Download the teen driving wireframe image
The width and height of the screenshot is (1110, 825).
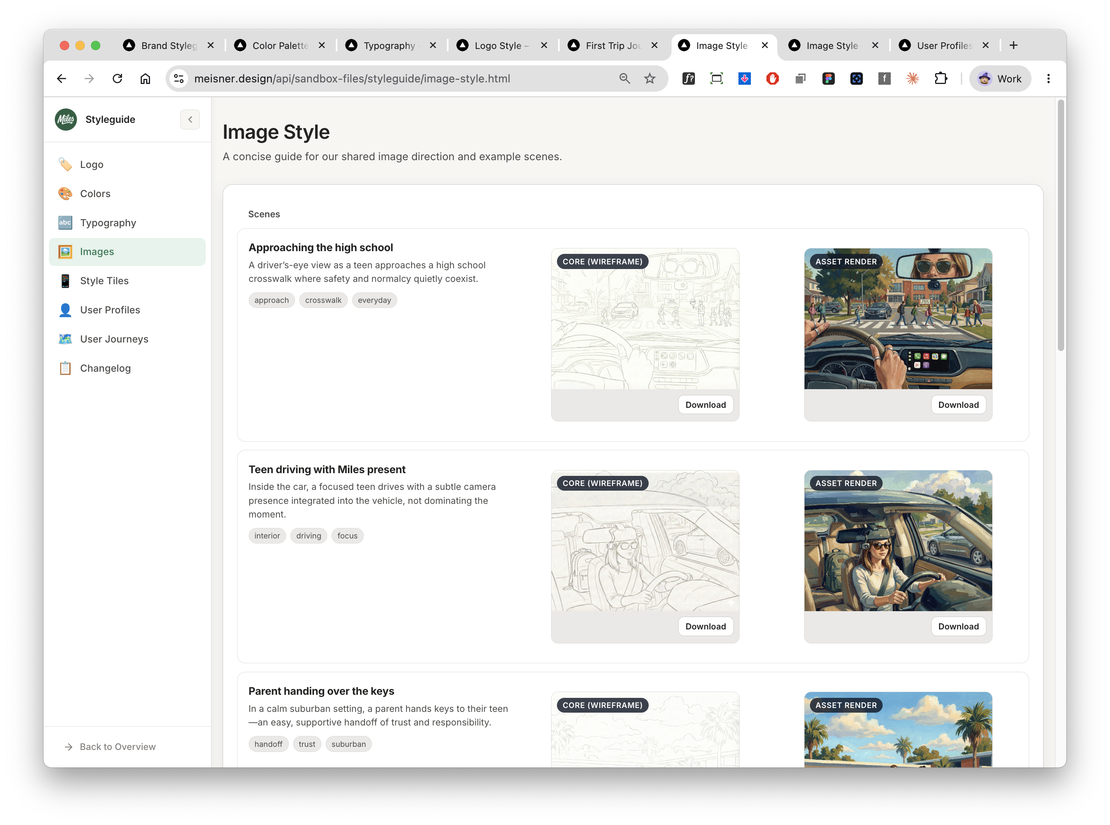click(705, 626)
